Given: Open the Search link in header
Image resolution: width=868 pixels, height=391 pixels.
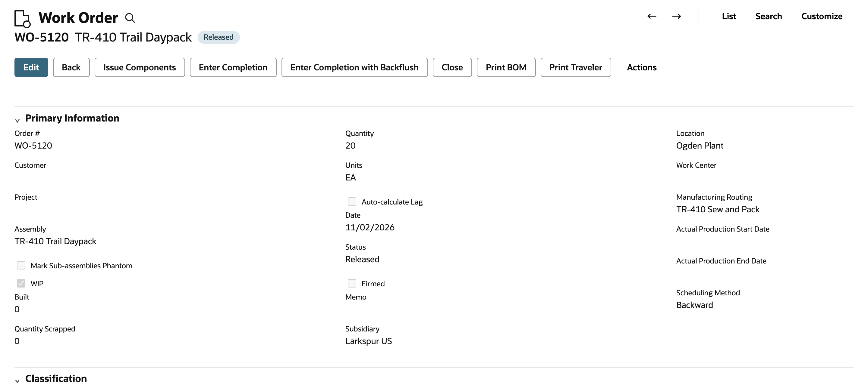Looking at the screenshot, I should pyautogui.click(x=768, y=16).
